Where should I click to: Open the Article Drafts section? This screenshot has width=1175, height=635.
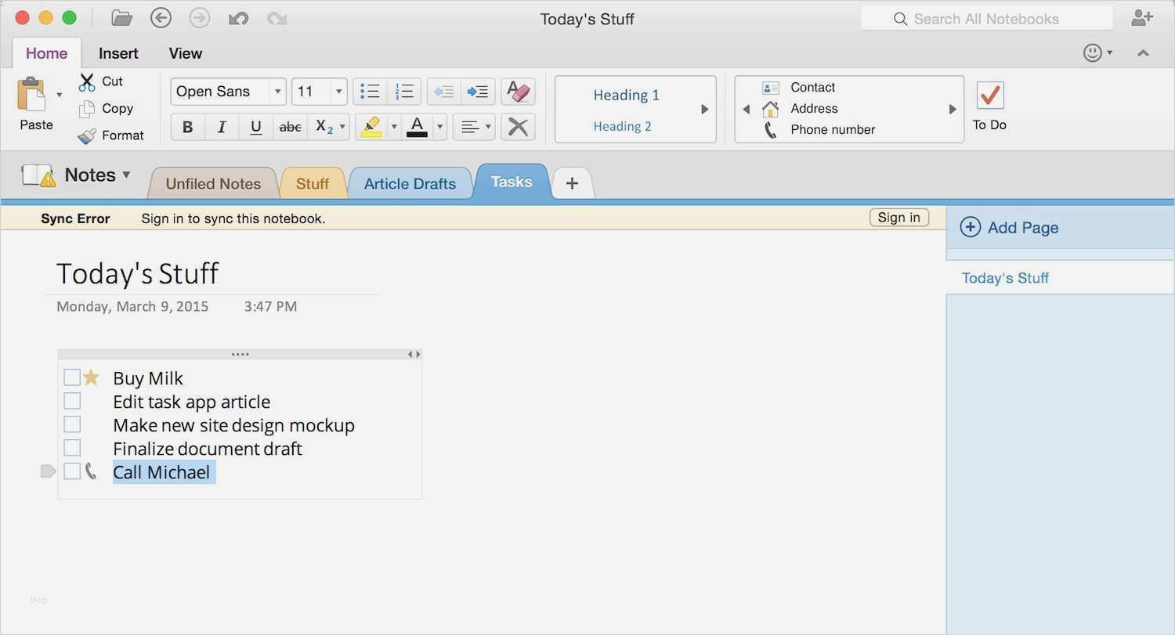pos(410,182)
